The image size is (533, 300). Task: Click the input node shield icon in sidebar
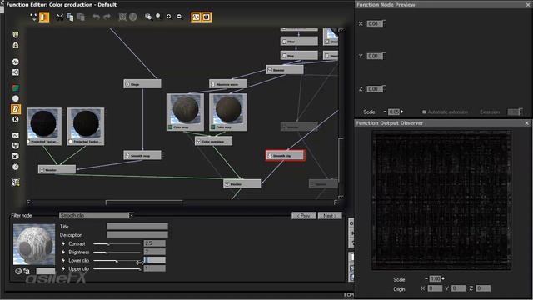pyautogui.click(x=16, y=35)
